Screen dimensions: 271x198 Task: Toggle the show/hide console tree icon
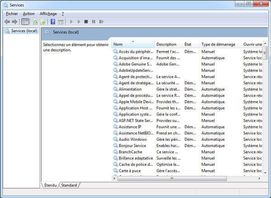point(25,22)
